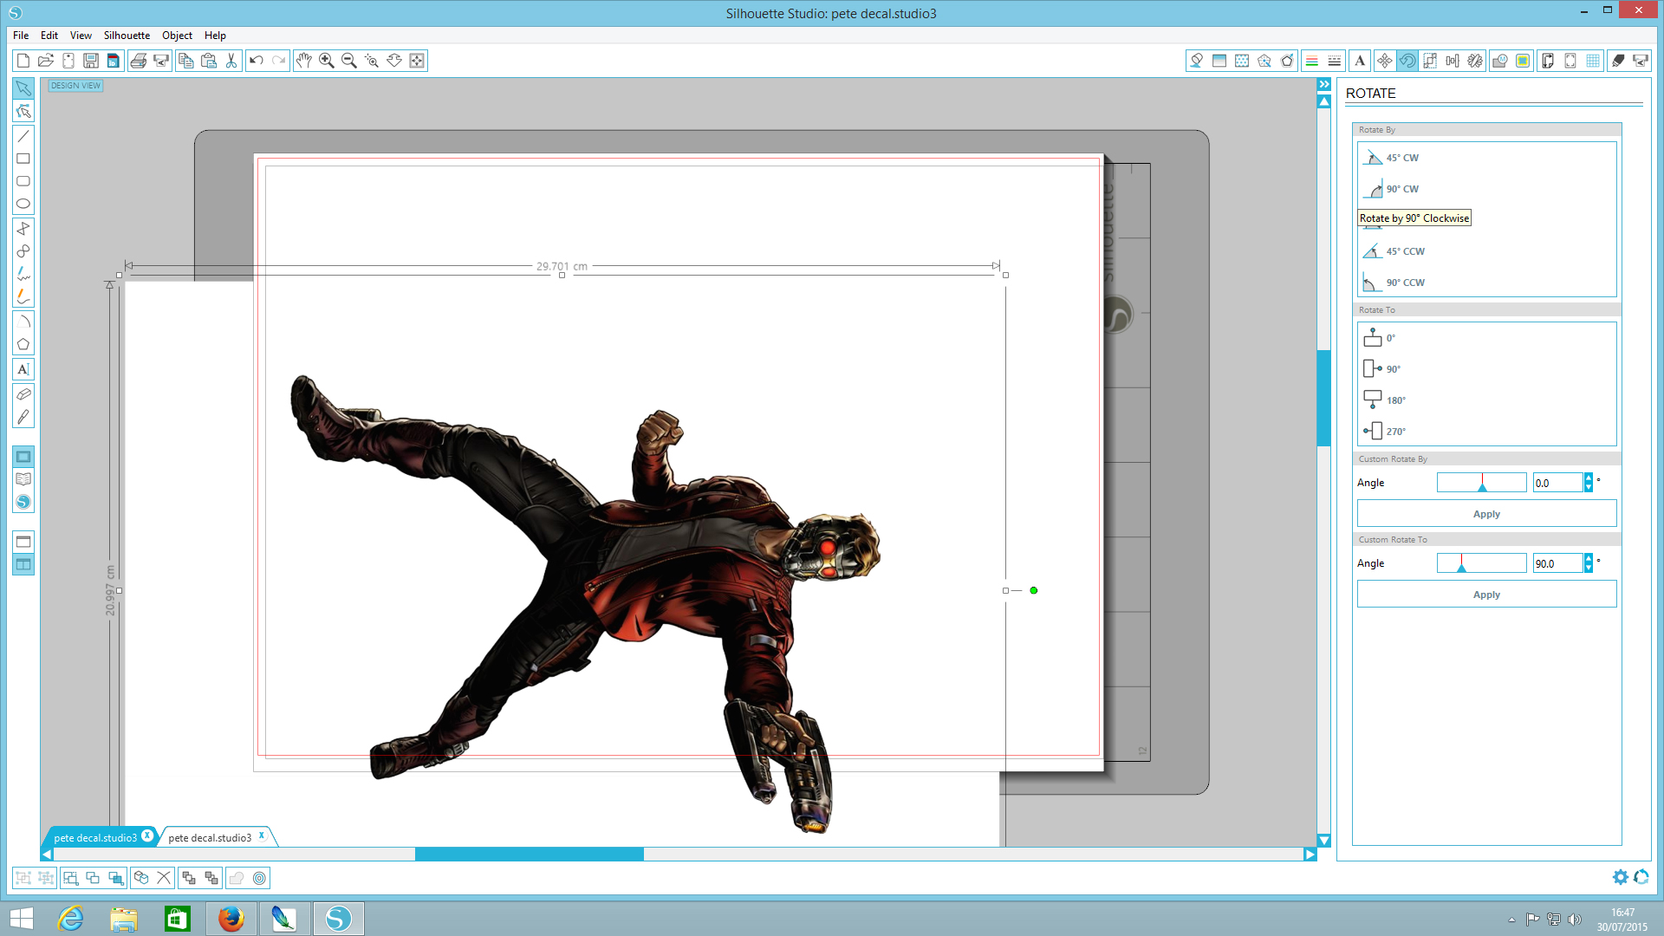Screen dimensions: 1664x936
Task: Open Preferences gear icon
Action: click(1620, 877)
